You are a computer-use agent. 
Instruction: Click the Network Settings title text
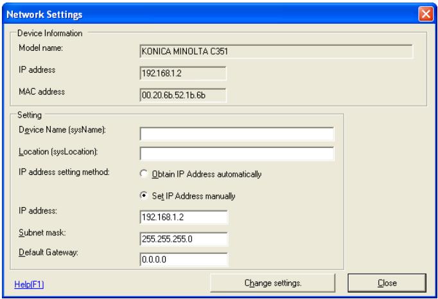coord(44,14)
